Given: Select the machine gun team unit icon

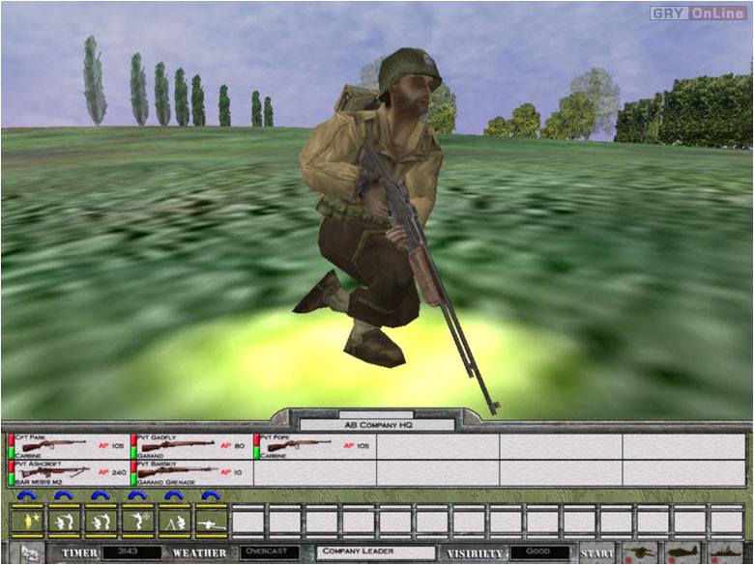Looking at the screenshot, I should coord(211,522).
